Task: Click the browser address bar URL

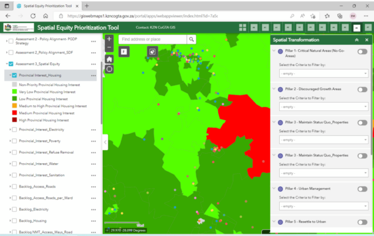Action: (142, 16)
